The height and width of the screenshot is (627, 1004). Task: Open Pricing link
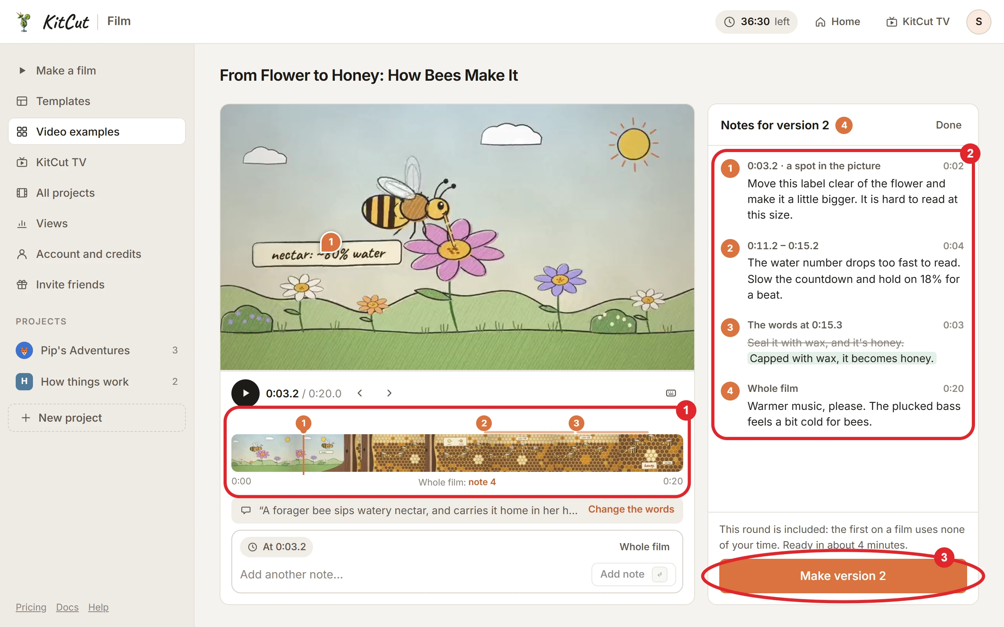pos(31,607)
